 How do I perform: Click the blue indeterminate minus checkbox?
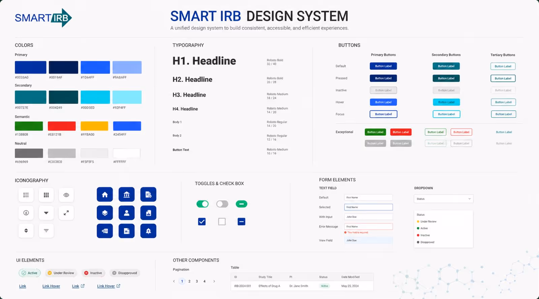tap(242, 222)
